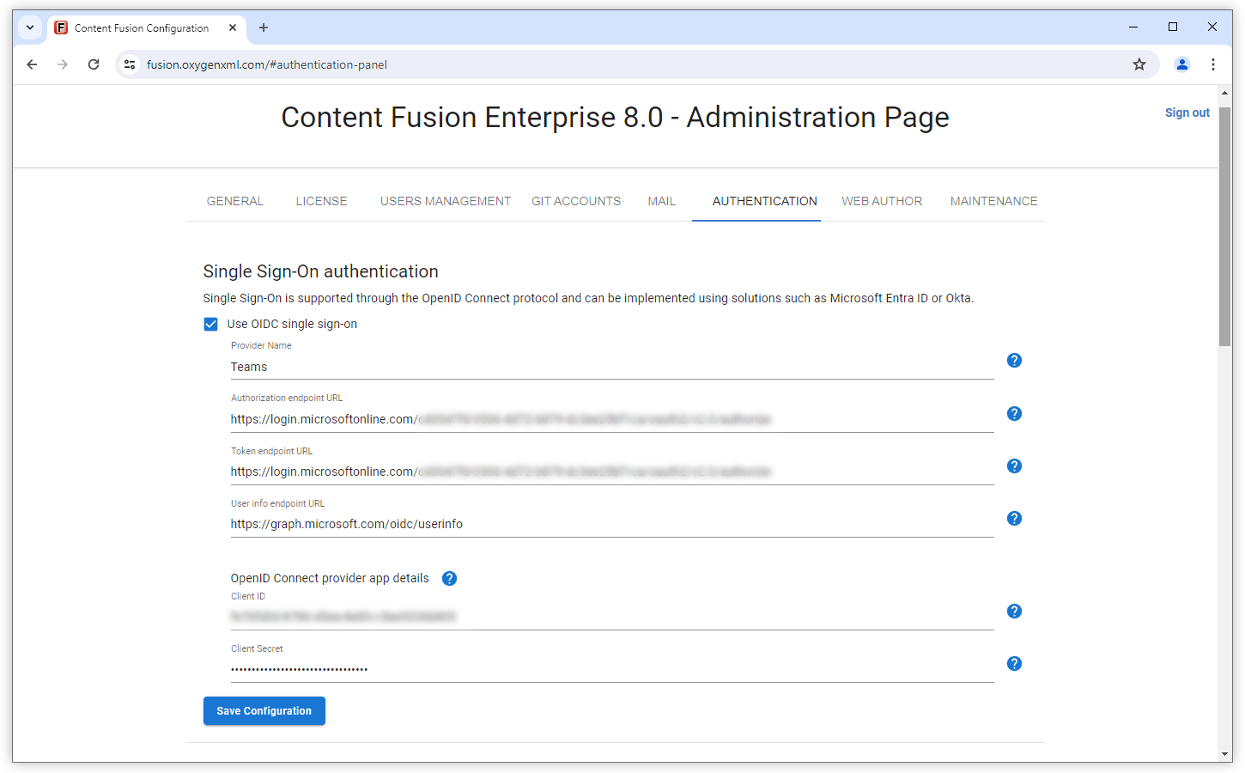
Task: Open Chrome three-dot menu
Action: coord(1213,64)
